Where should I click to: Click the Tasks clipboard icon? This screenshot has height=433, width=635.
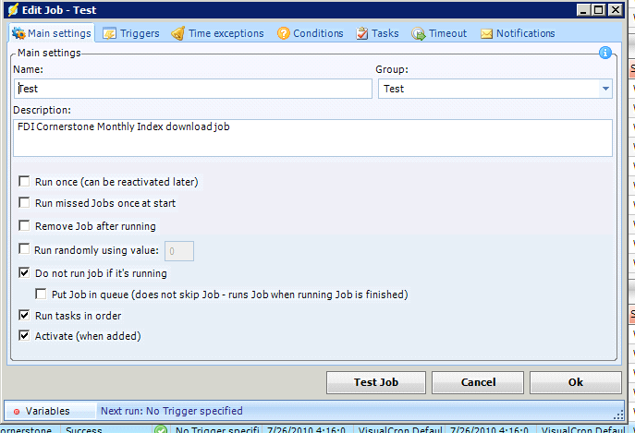tap(362, 33)
